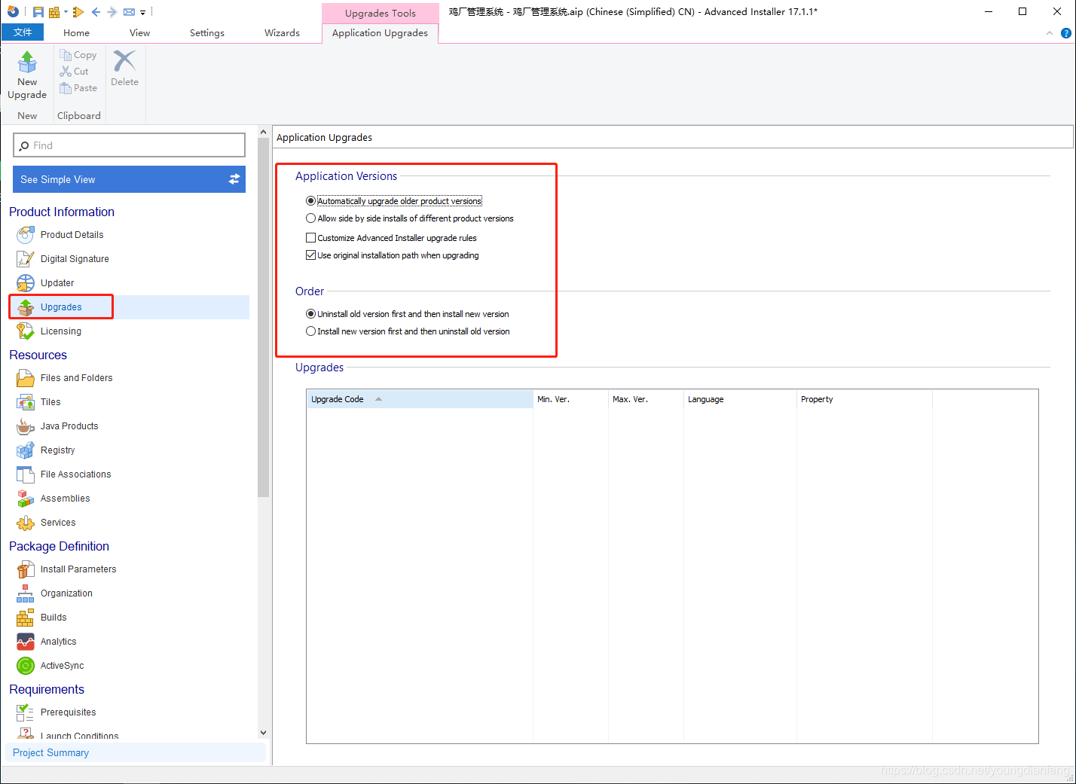This screenshot has height=784, width=1076.
Task: Open Launch Conditions in the sidebar
Action: click(x=79, y=735)
